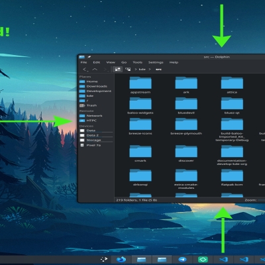Click the Remote section header
Viewport: 265px width, 265px height.
coord(86,111)
